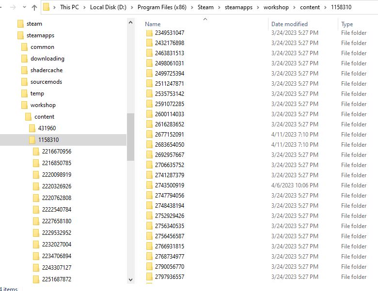Click folder icon of 2591072285

pos(149,104)
